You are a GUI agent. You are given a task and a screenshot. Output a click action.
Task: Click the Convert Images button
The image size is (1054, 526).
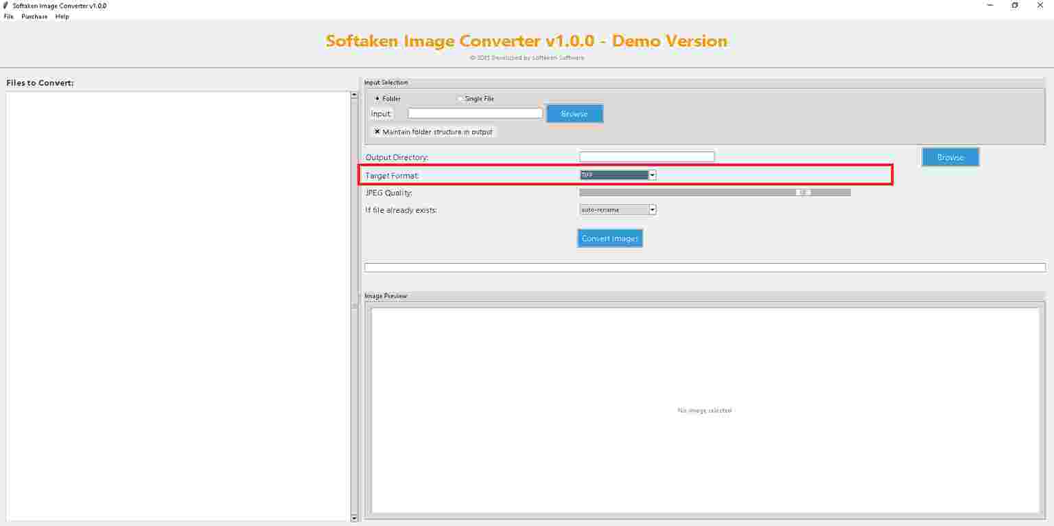[610, 238]
